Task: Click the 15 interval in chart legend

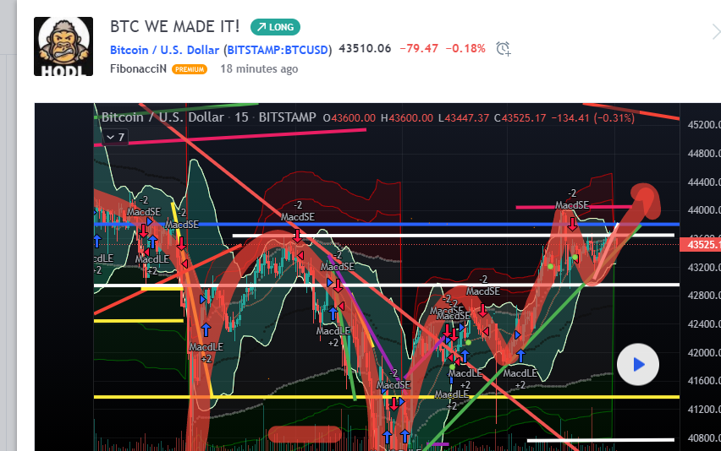Action: [x=241, y=117]
